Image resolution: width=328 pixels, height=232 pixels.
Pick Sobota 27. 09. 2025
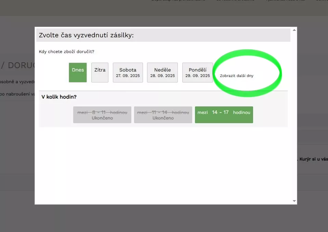(128, 73)
